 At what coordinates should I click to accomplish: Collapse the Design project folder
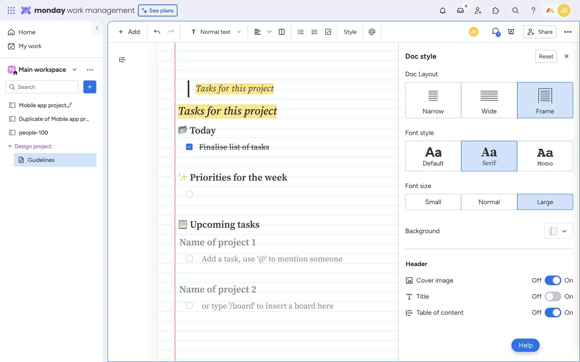(x=10, y=146)
